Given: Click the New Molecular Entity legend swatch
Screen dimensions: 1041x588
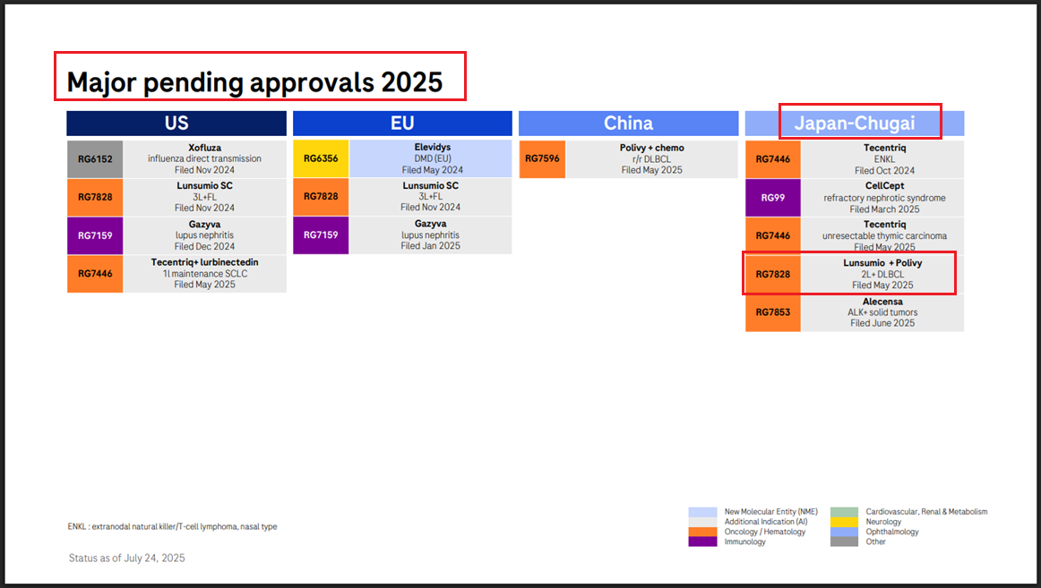Looking at the screenshot, I should tap(702, 512).
